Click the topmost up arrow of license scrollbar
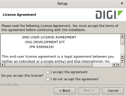 point(122,36)
